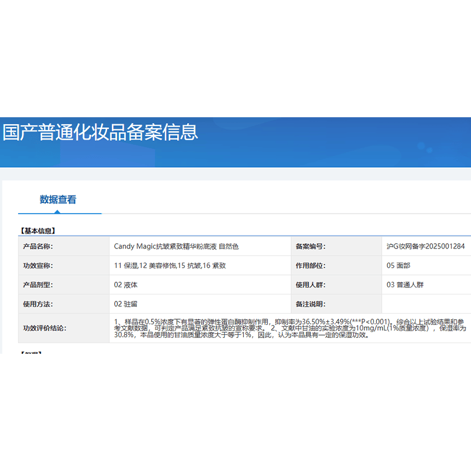Open the 数据查看 tab
Image resolution: width=471 pixels, height=471 pixels.
click(x=58, y=200)
